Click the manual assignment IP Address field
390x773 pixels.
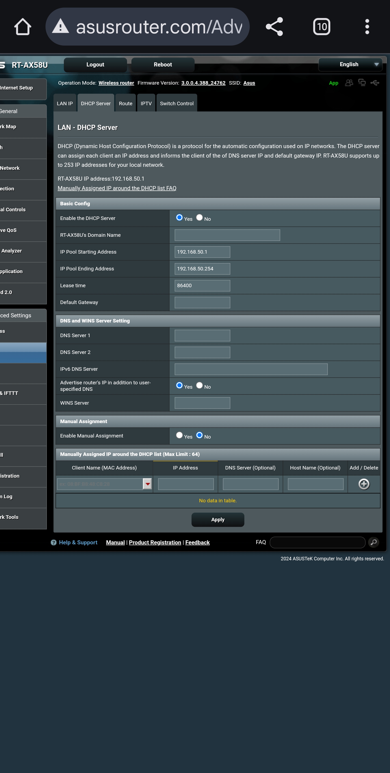[x=186, y=484]
